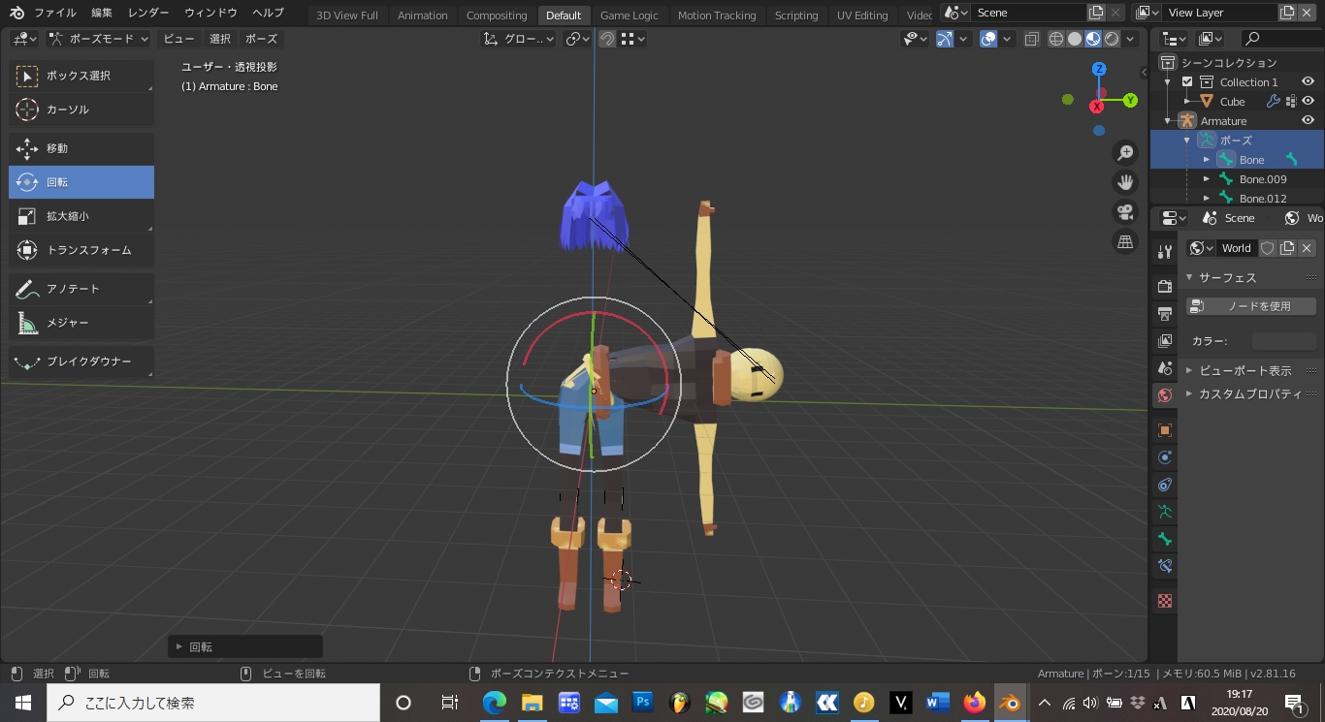The height and width of the screenshot is (722, 1325).
Task: Expand the Bone.009 tree item
Action: pos(1206,179)
